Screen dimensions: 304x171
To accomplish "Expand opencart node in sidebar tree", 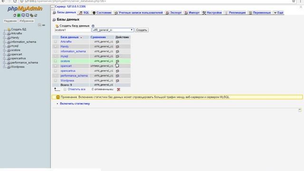I will point(4,55).
